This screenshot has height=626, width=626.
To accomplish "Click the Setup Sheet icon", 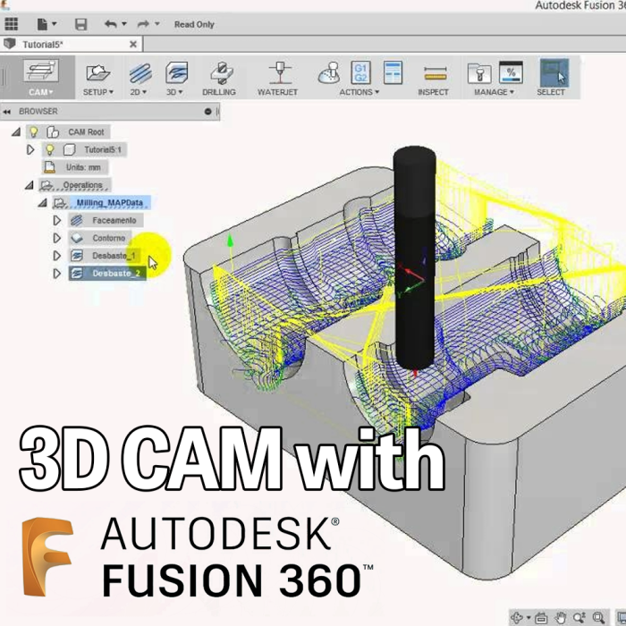I will (393, 72).
